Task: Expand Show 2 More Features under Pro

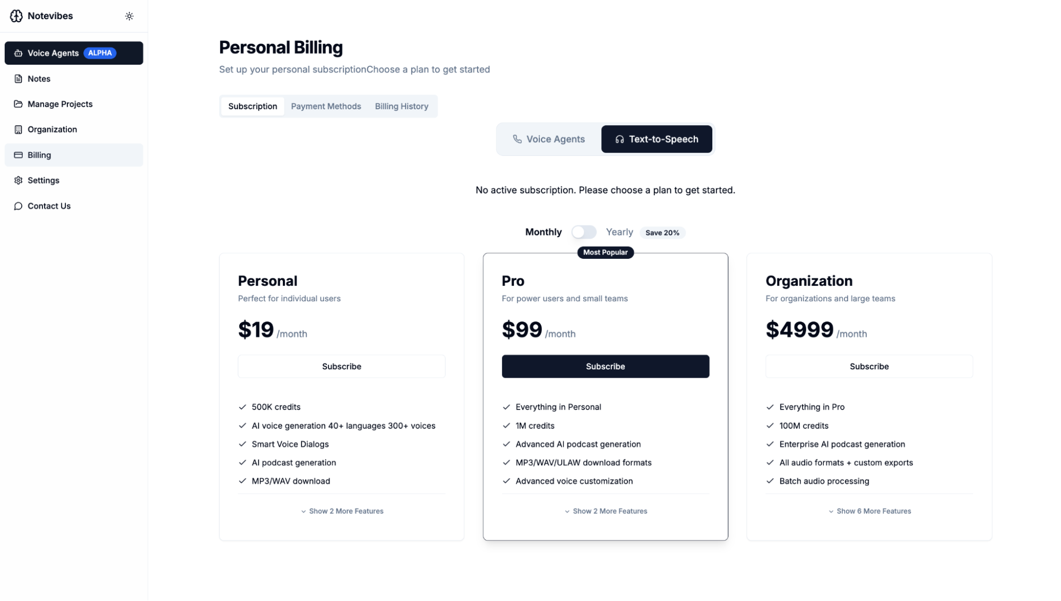Action: (606, 511)
